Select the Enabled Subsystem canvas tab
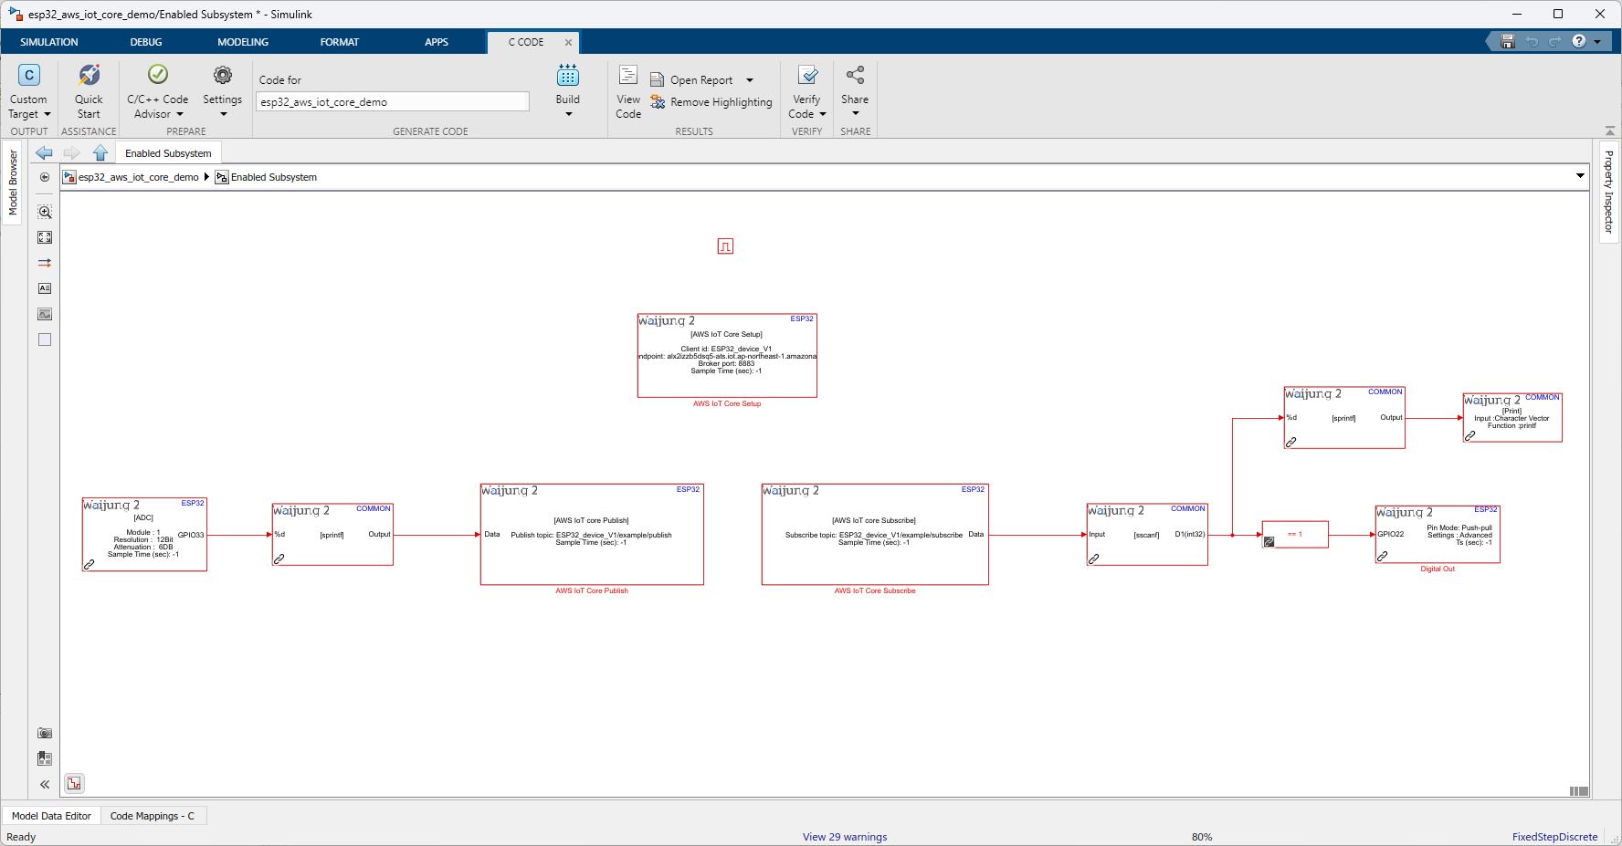Viewport: 1622px width, 846px height. pyautogui.click(x=168, y=153)
